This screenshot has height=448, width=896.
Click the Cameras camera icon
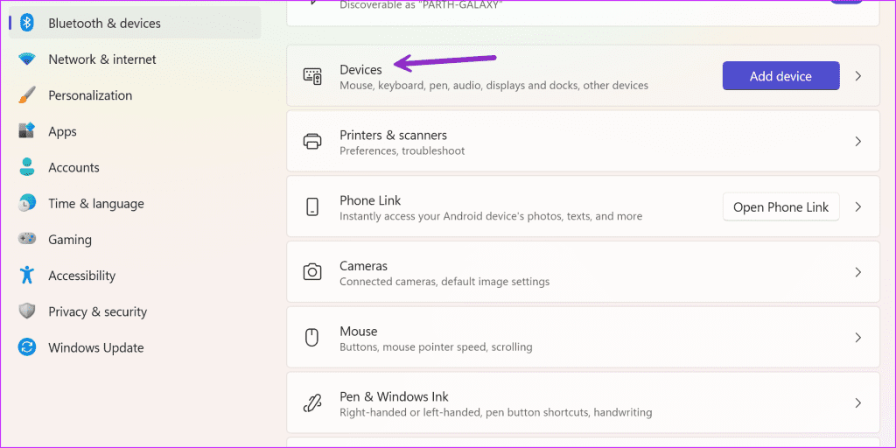tap(312, 272)
